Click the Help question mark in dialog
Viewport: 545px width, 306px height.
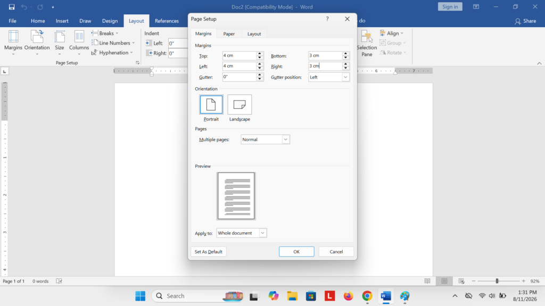pyautogui.click(x=327, y=19)
